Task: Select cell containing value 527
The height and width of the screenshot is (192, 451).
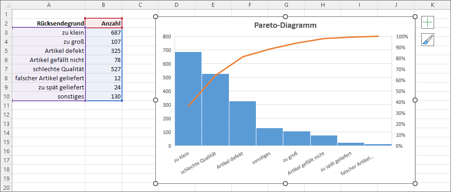Action: coord(104,69)
